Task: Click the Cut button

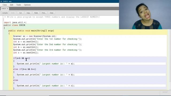Action: pos(20,13)
